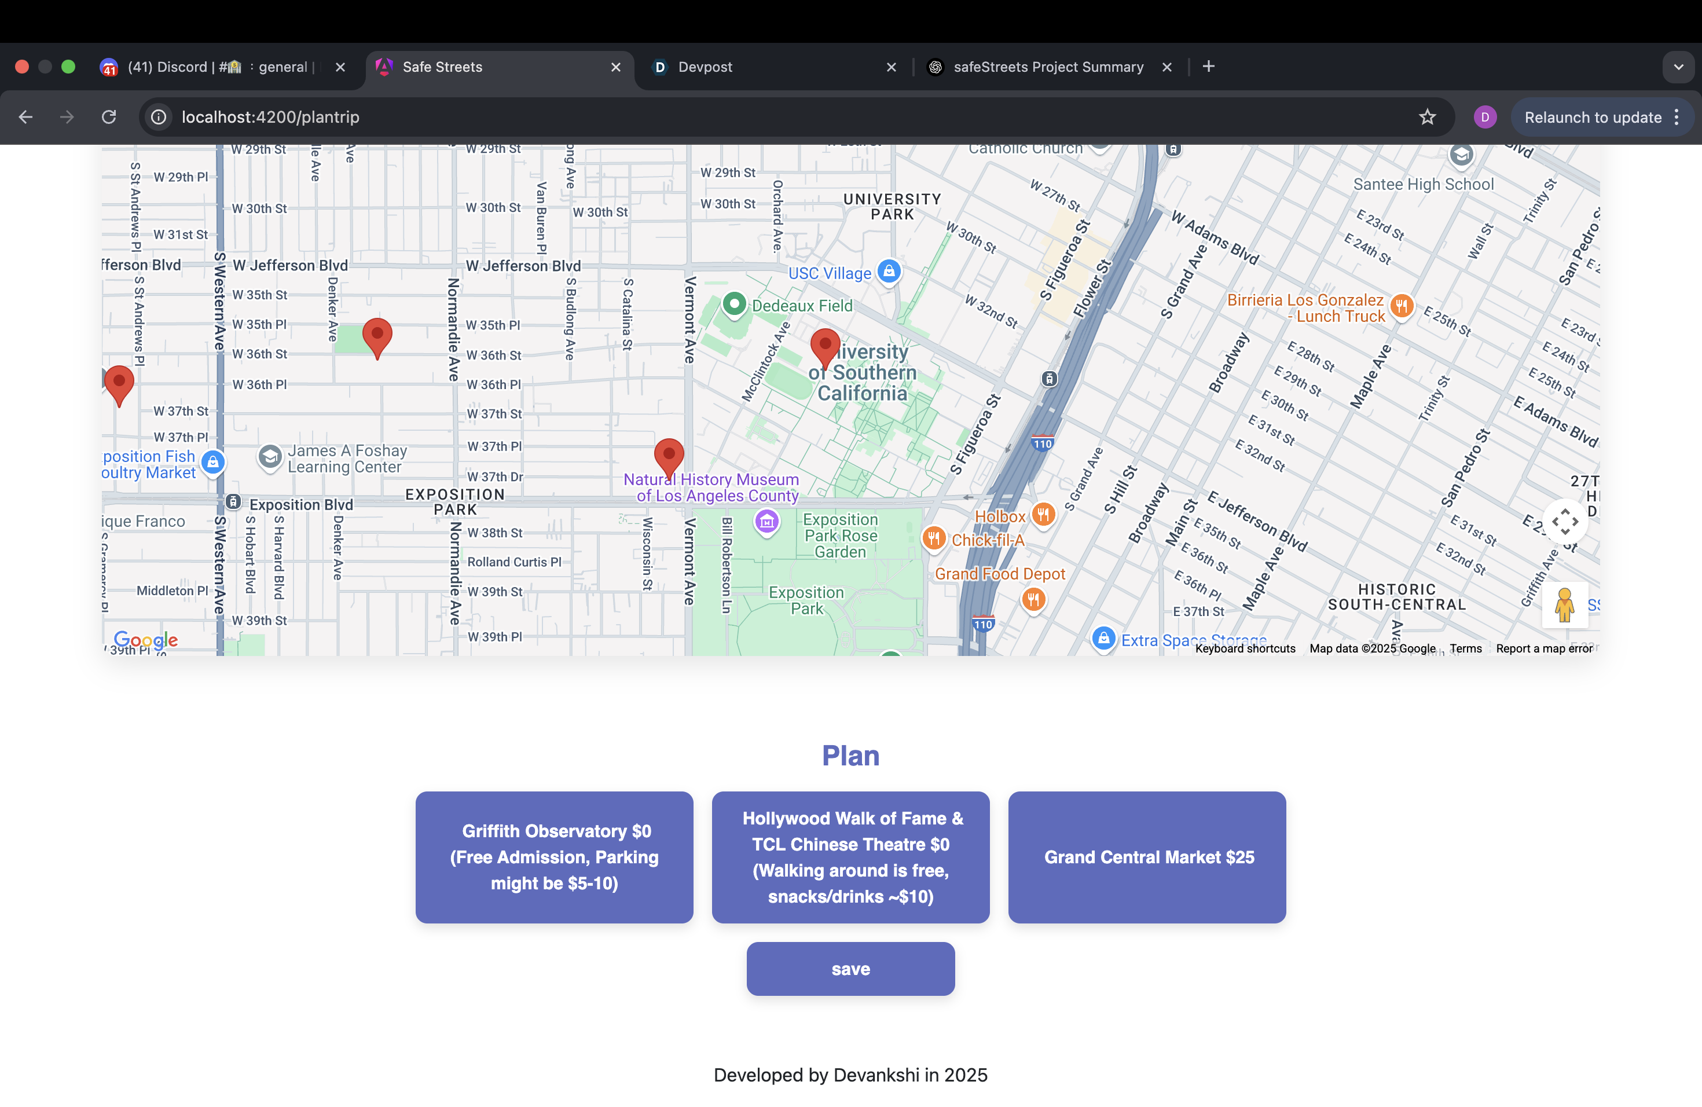Viewport: 1702px width, 1107px height.
Task: Select the Grand Central Market $25 card
Action: (1146, 857)
